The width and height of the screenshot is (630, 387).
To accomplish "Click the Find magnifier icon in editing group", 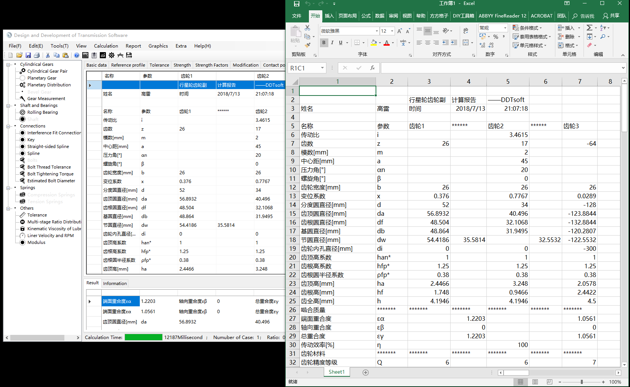I will point(603,37).
